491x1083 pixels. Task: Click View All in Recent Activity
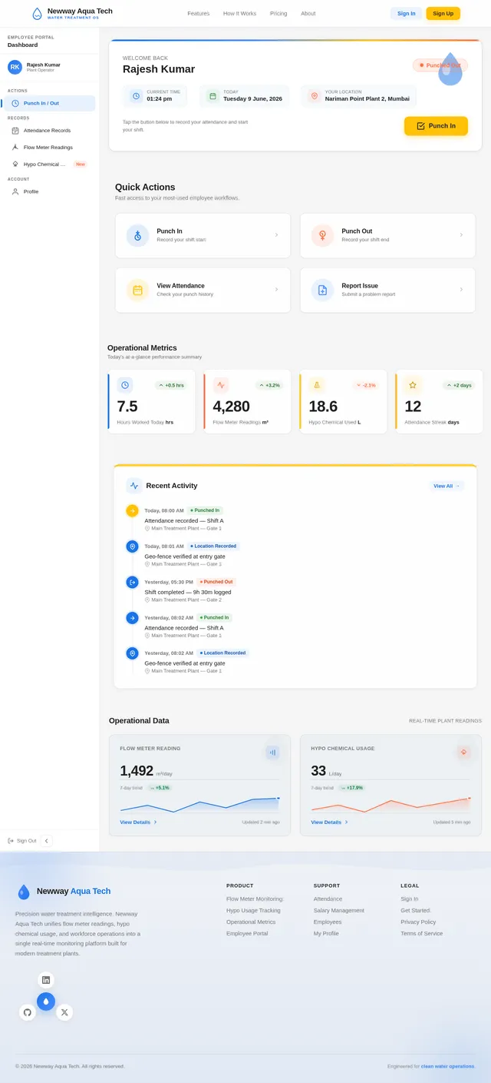click(x=447, y=486)
